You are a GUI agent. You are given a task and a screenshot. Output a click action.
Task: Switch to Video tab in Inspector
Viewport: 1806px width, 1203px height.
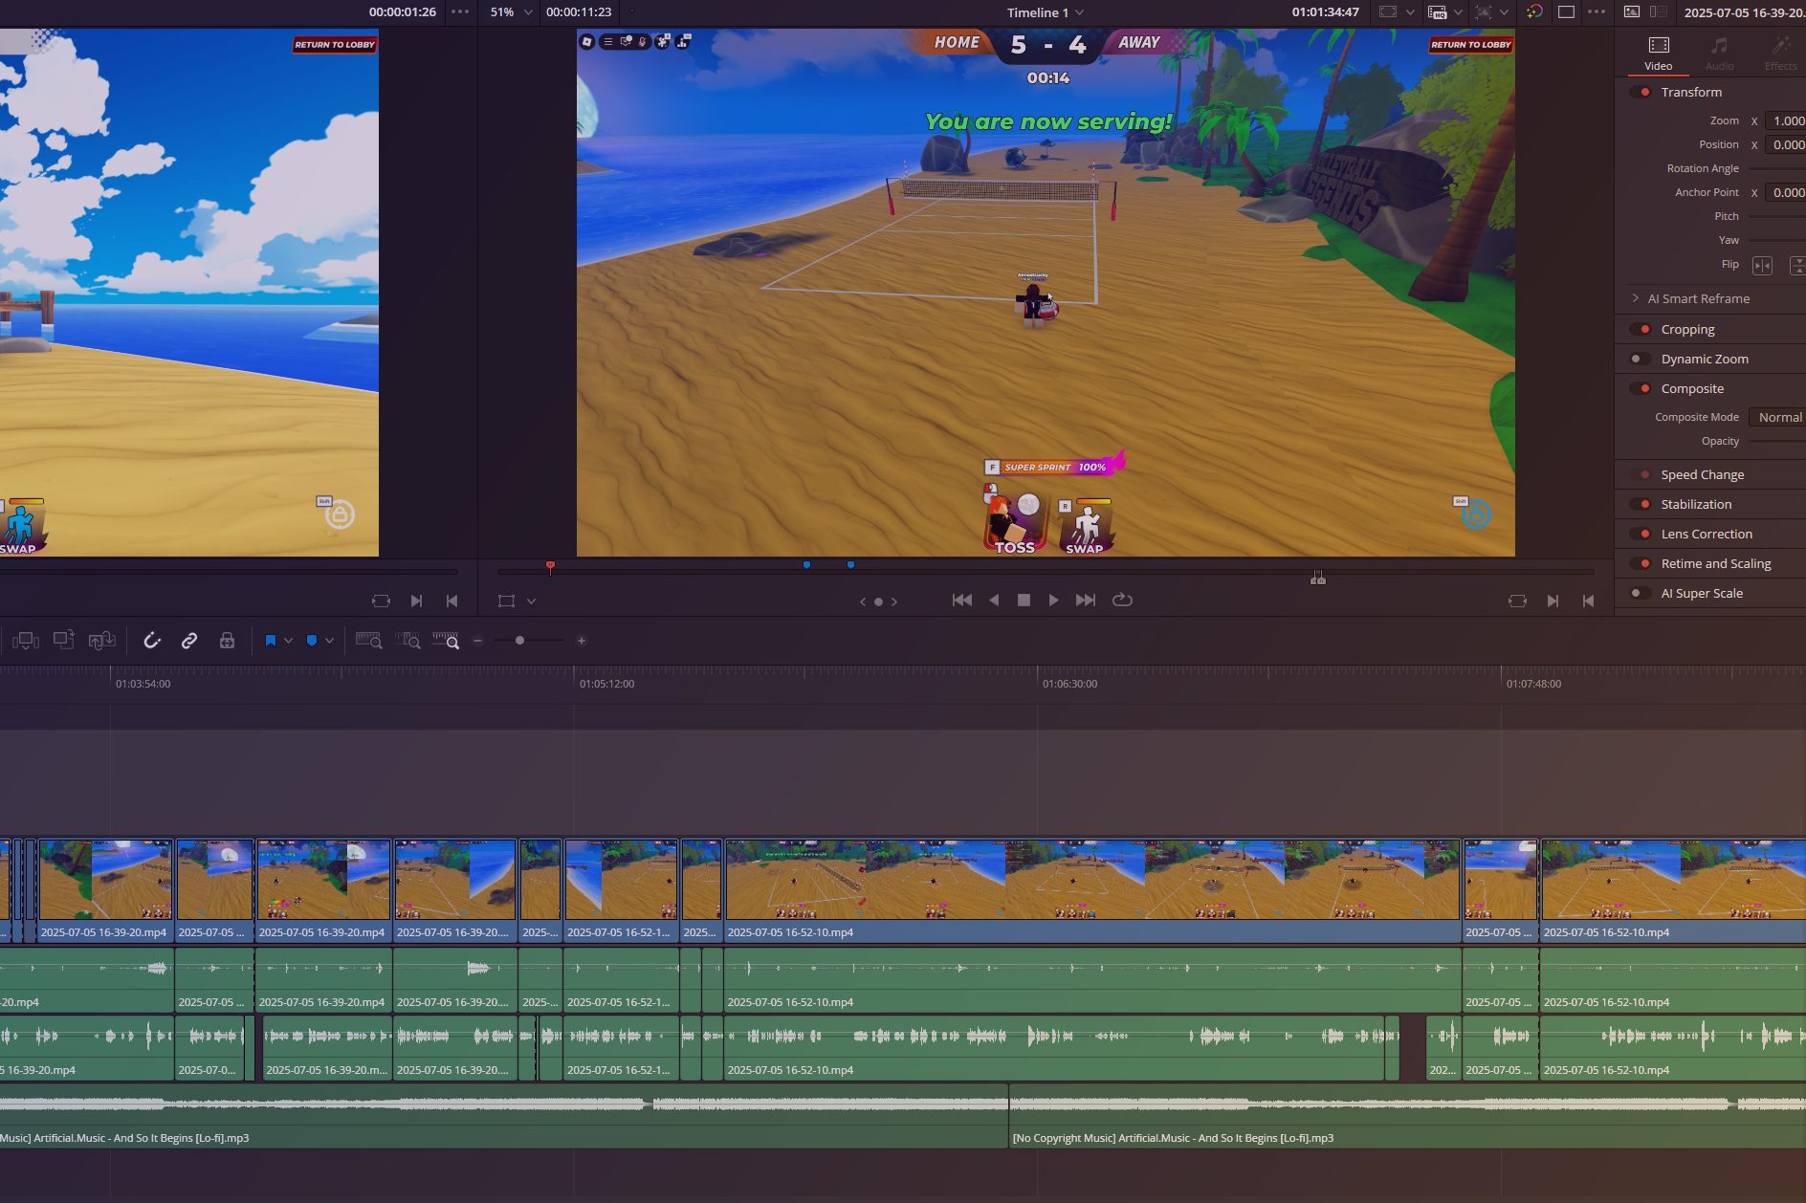tap(1659, 54)
